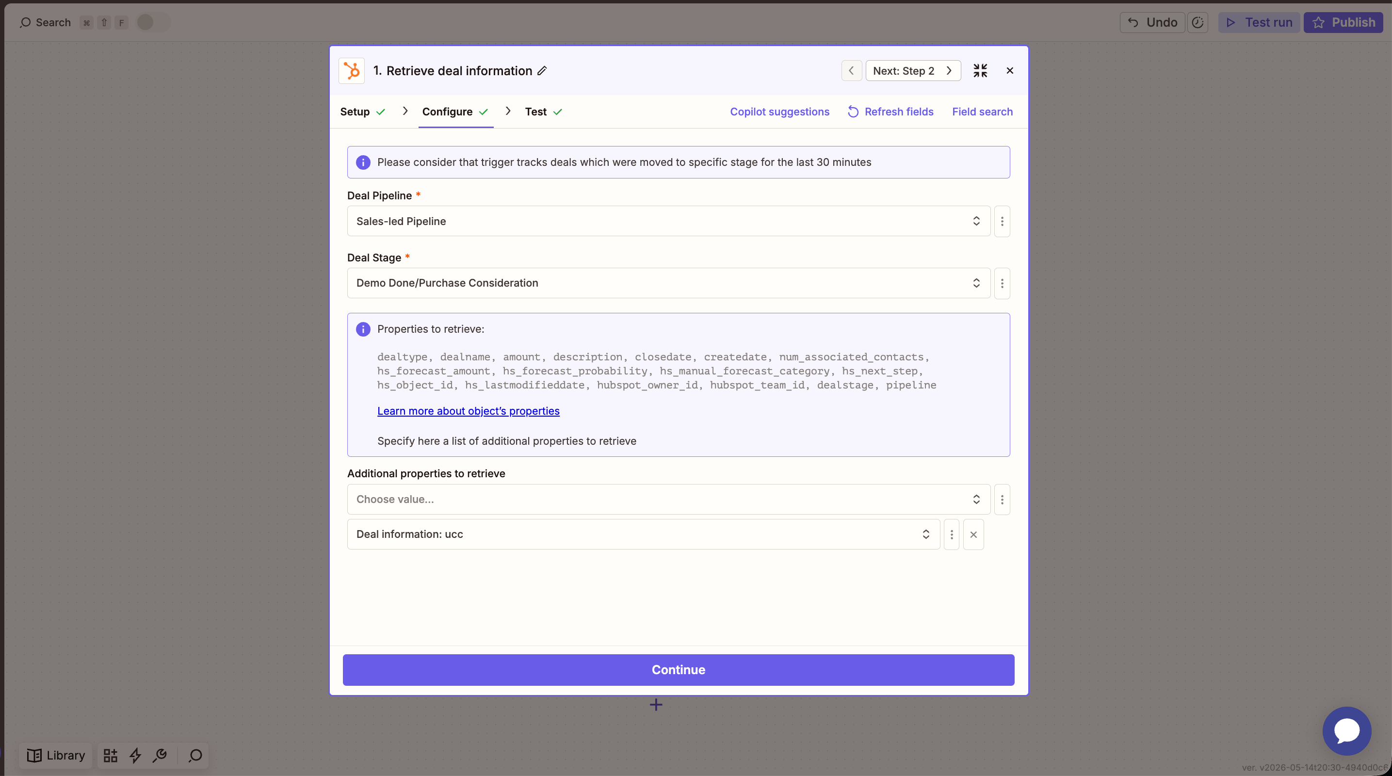Viewport: 1392px width, 776px height.
Task: Open Deal Pipeline field options menu
Action: pos(1002,221)
